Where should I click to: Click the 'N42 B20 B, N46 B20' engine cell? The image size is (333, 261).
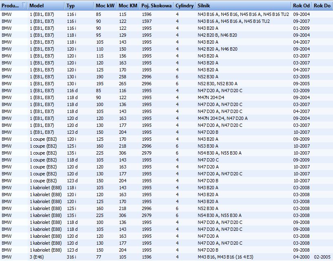[217, 35]
